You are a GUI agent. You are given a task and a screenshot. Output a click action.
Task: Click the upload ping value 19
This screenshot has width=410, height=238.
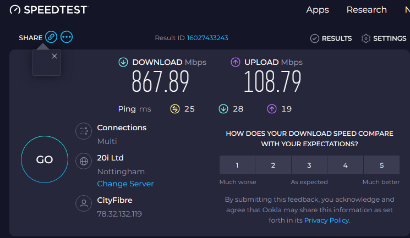[287, 109]
